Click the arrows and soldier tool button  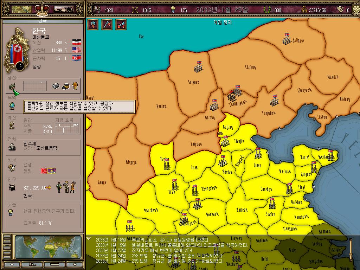(x=121, y=24)
